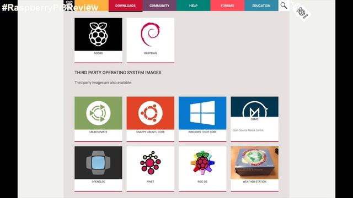The height and width of the screenshot is (198, 353).
Task: Select the Ubuntu MATE logo tile
Action: [x=98, y=113]
